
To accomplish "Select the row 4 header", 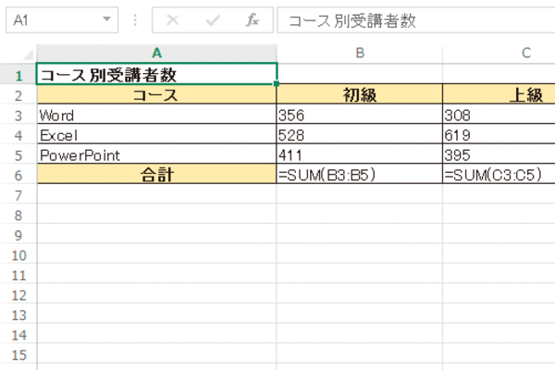I will [18, 135].
